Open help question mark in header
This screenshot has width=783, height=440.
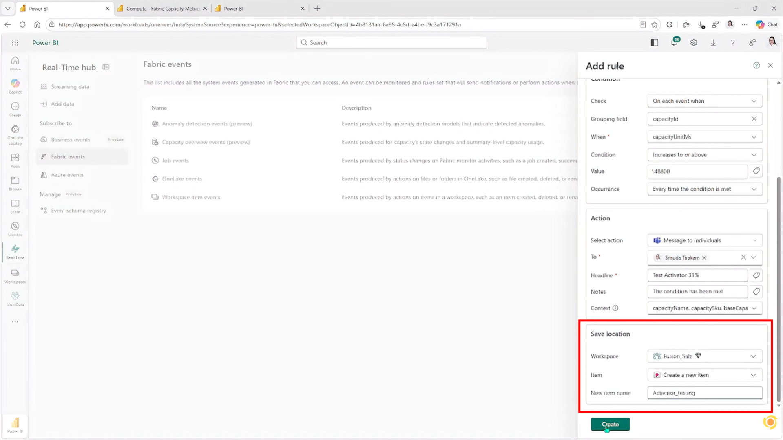(733, 42)
